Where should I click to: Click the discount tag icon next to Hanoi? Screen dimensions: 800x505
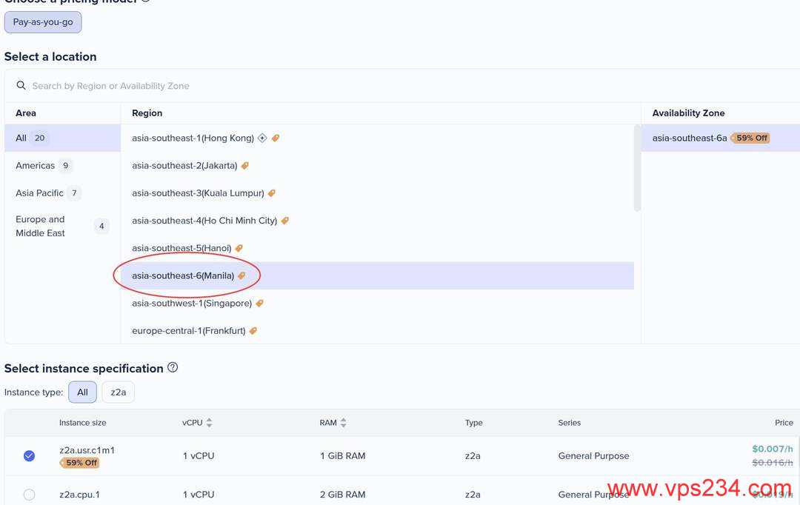239,248
